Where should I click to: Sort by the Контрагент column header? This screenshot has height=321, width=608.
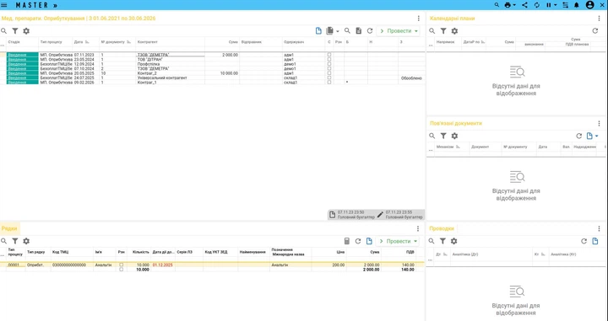pyautogui.click(x=147, y=42)
